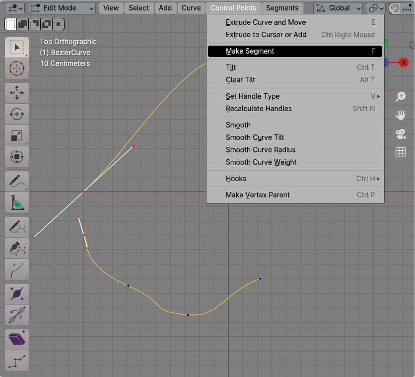Select the Transform tool
The height and width of the screenshot is (377, 415).
click(17, 157)
